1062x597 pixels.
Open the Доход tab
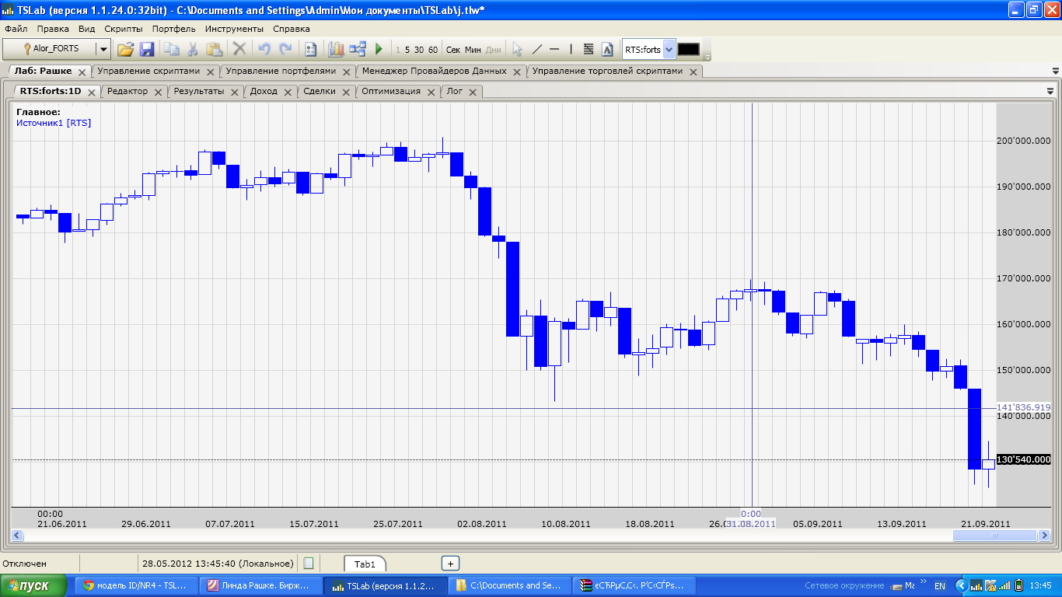(x=264, y=91)
